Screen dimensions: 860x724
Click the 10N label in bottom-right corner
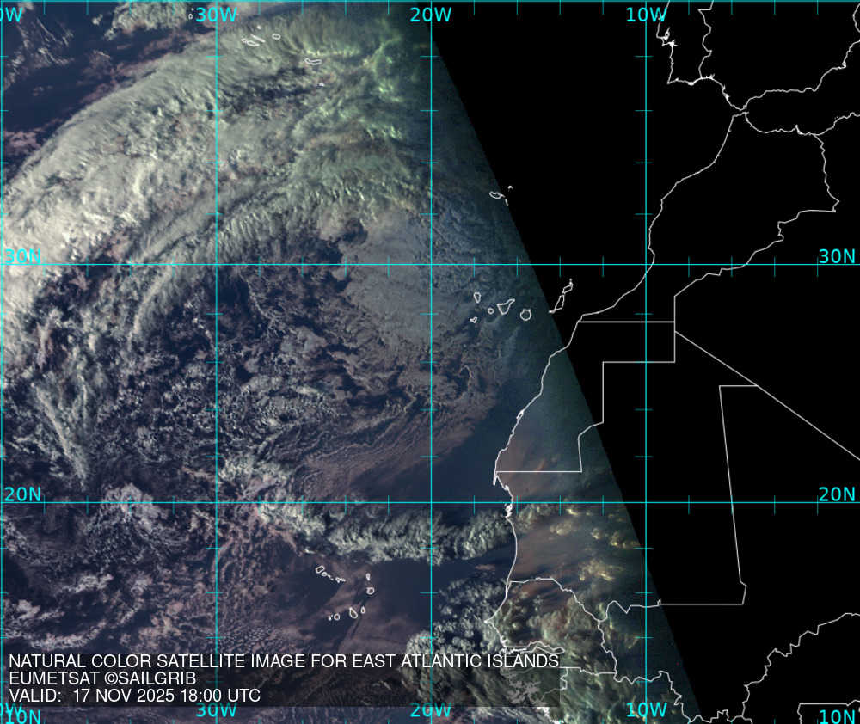(x=838, y=716)
